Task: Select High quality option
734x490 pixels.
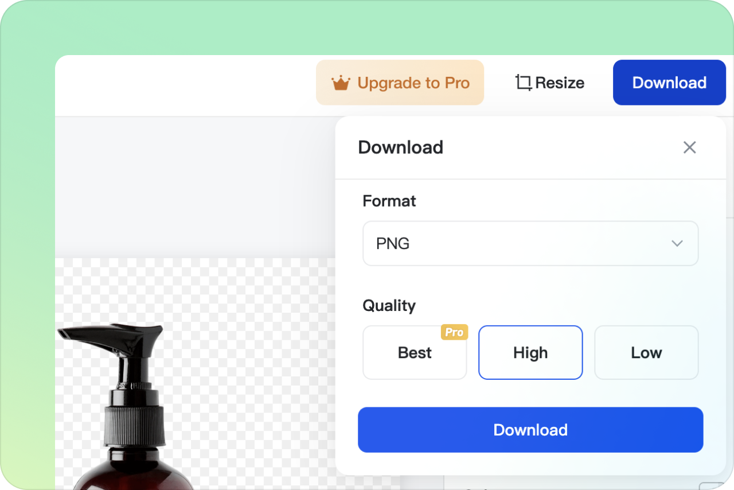Action: point(530,352)
